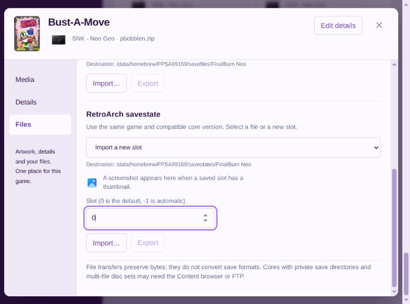Click the Edit details button
This screenshot has height=304, width=410.
tap(338, 26)
